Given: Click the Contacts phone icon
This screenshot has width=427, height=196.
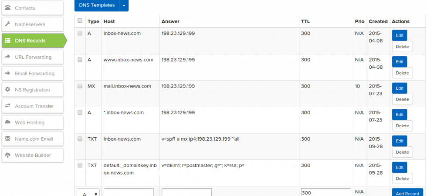Looking at the screenshot, I should click(x=8, y=8).
